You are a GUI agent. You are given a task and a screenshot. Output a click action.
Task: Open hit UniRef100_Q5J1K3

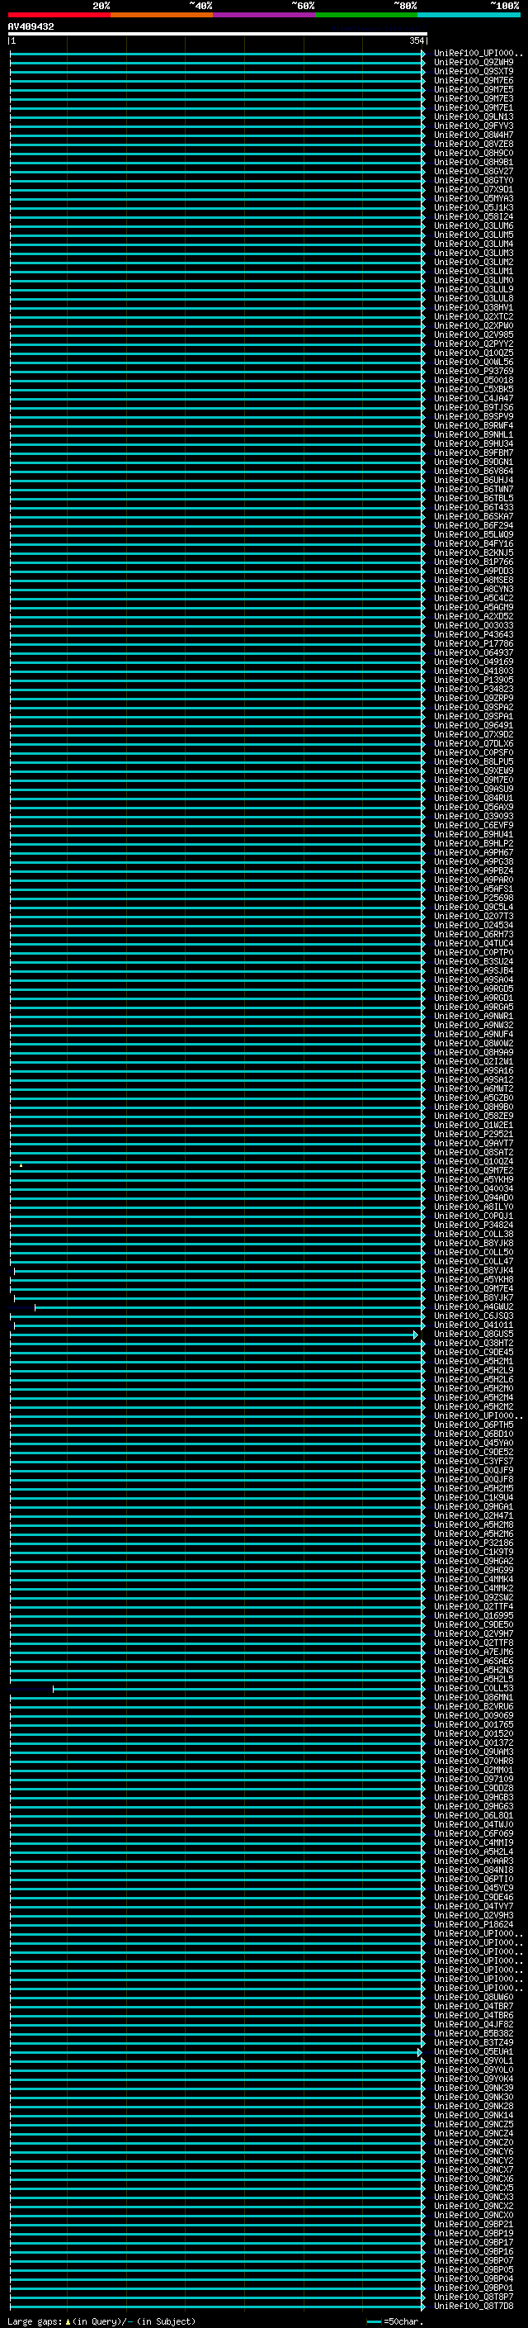[473, 208]
